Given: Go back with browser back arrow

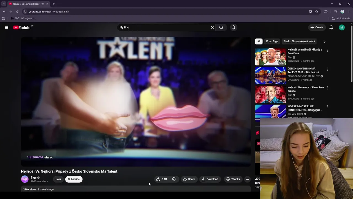Looking at the screenshot, I should click(4, 12).
